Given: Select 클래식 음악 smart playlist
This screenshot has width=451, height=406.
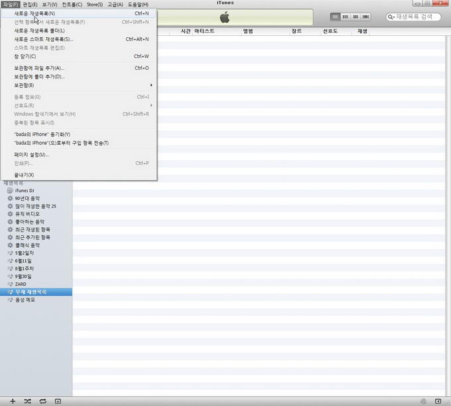Looking at the screenshot, I should pyautogui.click(x=36, y=245).
